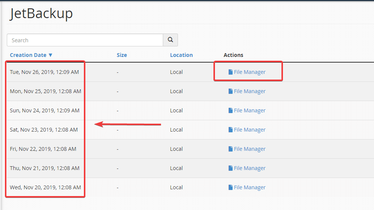The height and width of the screenshot is (210, 374).
Task: Click 'Local' location in Nov 22 row
Action: point(176,149)
